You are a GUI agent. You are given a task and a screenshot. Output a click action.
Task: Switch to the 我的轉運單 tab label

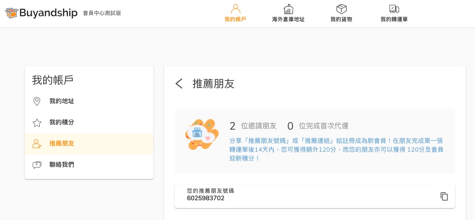[x=394, y=19]
